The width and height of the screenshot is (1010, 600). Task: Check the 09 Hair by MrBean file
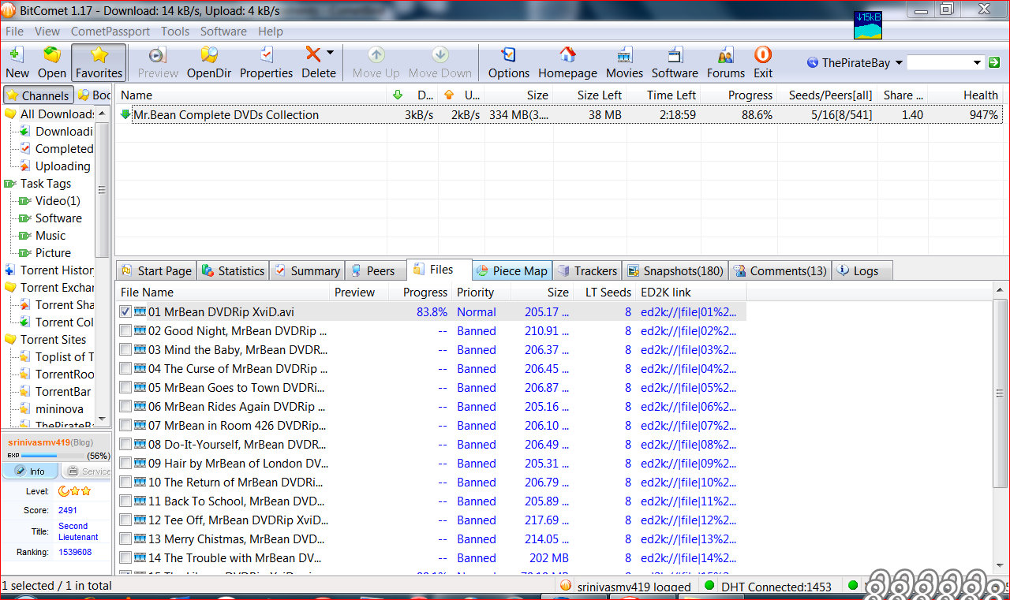(x=125, y=464)
